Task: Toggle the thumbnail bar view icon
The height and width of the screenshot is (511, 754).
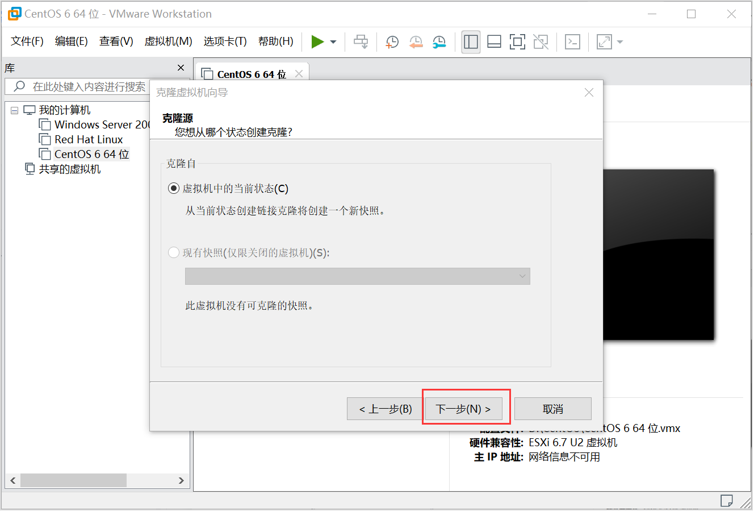Action: [494, 41]
